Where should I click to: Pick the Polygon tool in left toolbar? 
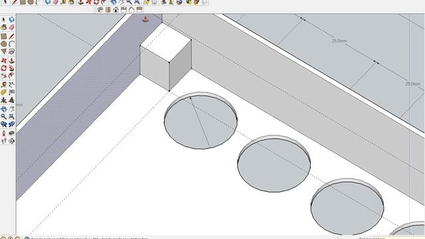(x=3, y=52)
